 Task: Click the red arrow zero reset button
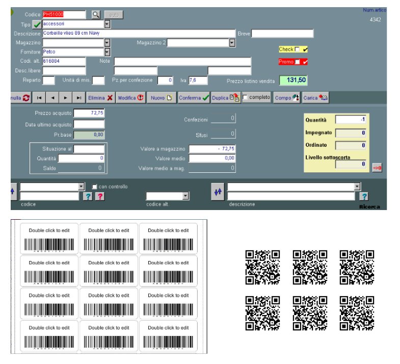(x=377, y=168)
